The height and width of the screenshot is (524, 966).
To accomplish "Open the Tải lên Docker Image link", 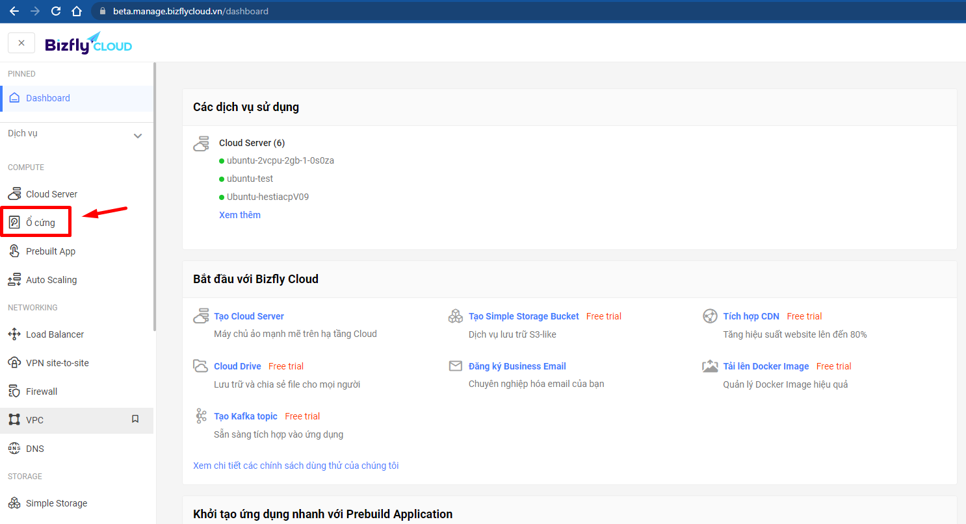I will pyautogui.click(x=766, y=366).
